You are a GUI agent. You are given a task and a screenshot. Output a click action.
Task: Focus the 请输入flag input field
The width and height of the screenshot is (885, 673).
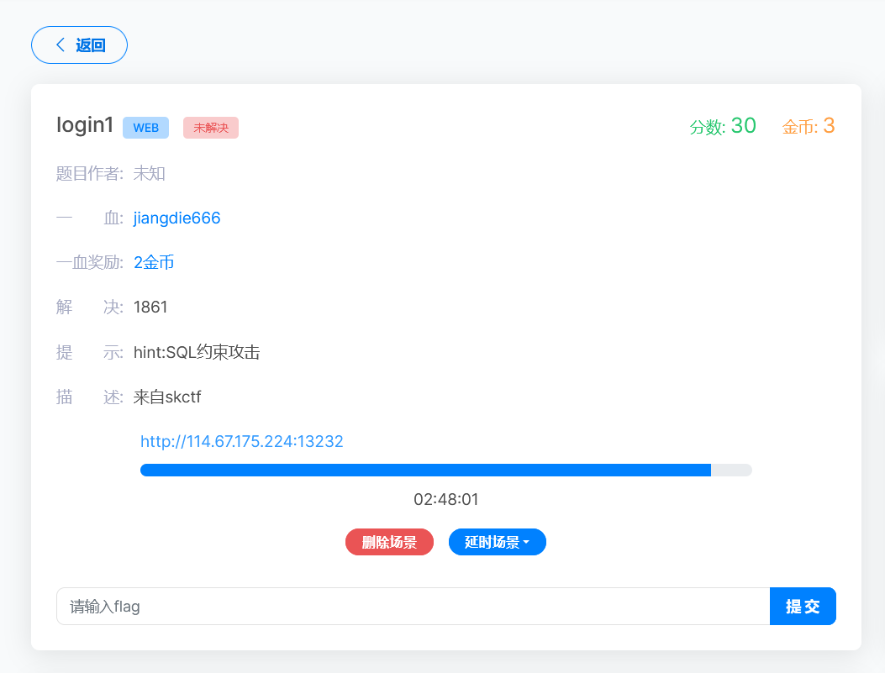click(x=414, y=607)
